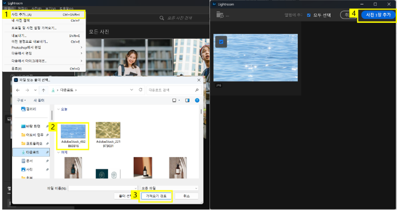
Task: Click the navigation pane scrollbar
Action: click(52, 115)
